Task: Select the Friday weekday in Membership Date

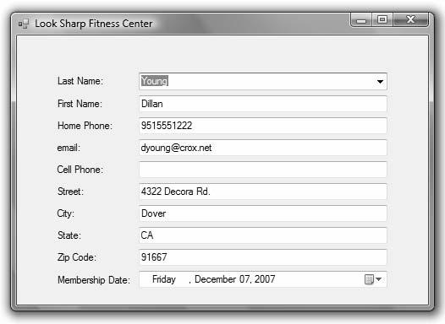Action: click(164, 279)
